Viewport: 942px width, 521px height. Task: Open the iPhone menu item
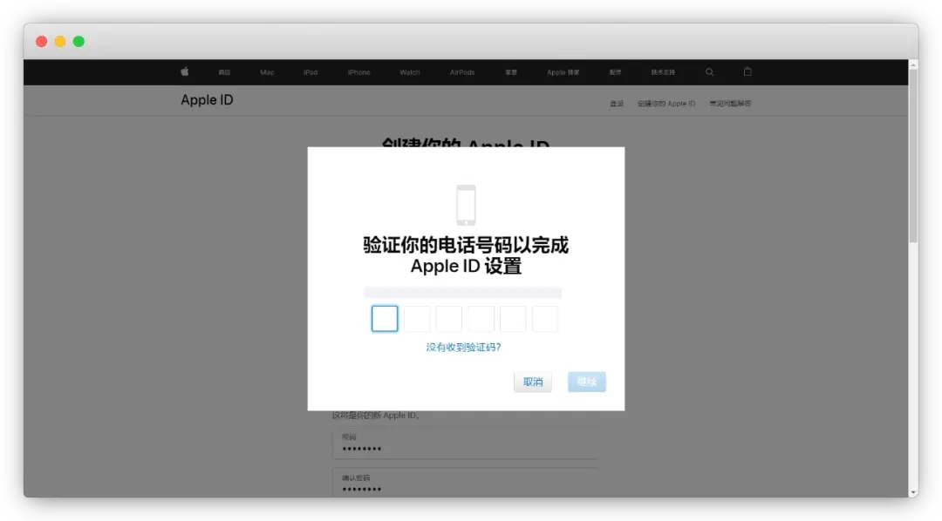358,72
